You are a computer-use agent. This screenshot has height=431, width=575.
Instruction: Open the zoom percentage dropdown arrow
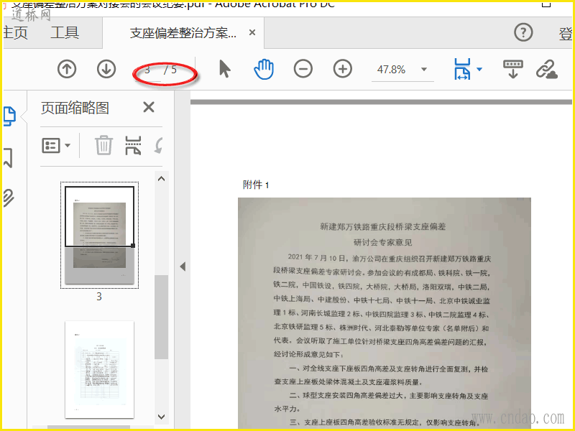pyautogui.click(x=424, y=69)
